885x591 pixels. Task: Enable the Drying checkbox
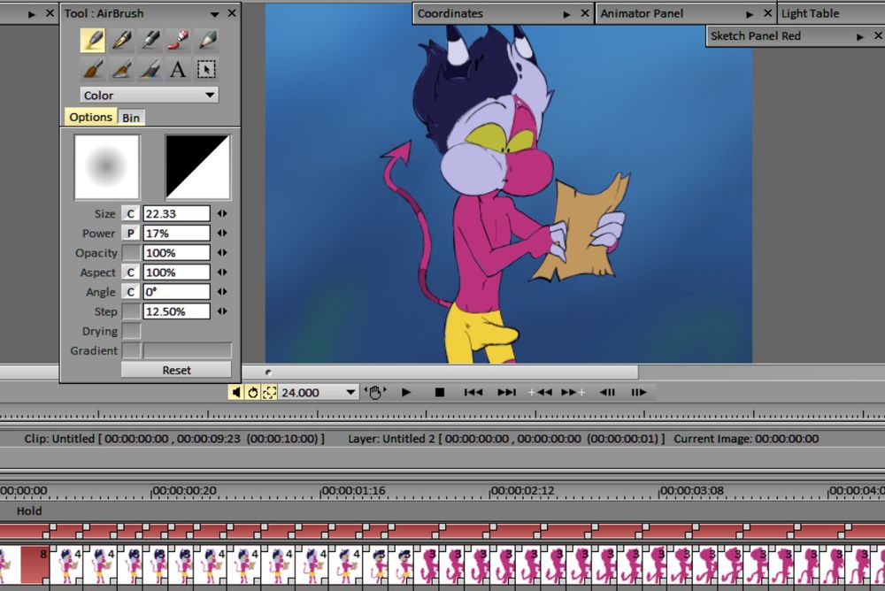pyautogui.click(x=131, y=332)
